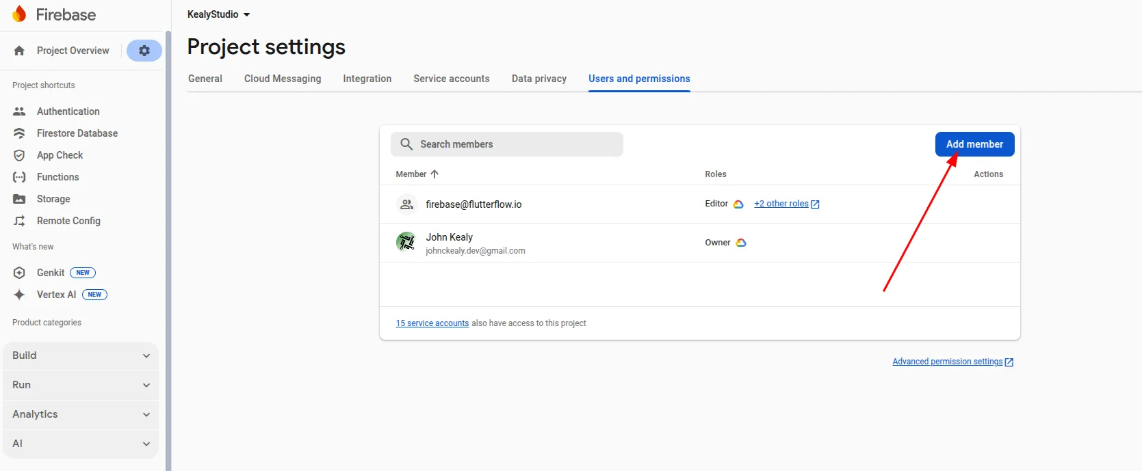Click John Kealy's profile avatar
This screenshot has height=471, width=1142.
[406, 242]
